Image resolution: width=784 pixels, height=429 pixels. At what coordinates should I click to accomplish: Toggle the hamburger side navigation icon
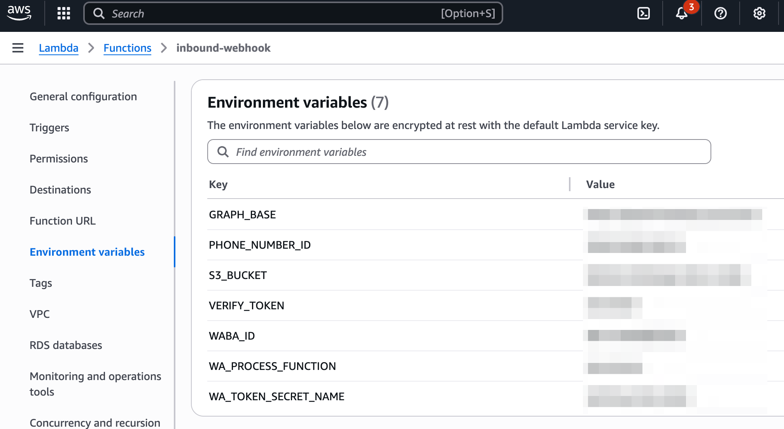click(18, 48)
